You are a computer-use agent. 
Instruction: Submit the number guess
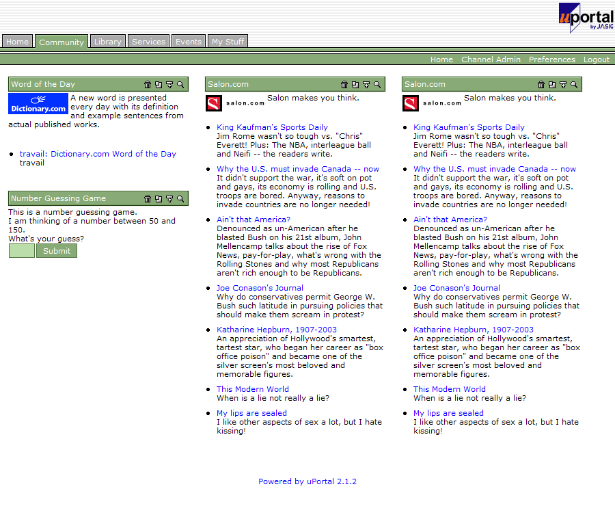click(x=57, y=251)
